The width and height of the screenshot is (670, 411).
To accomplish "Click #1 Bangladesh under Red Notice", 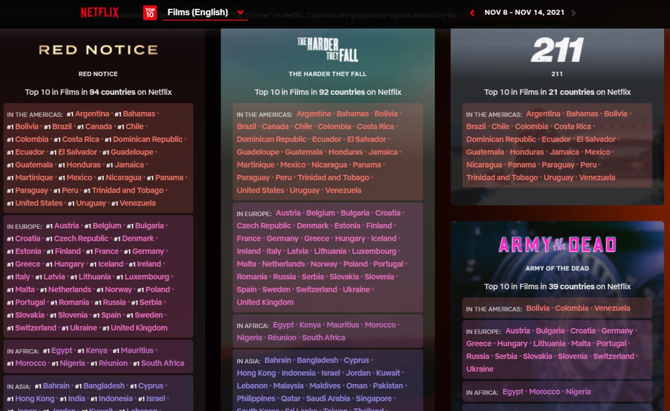I will [100, 386].
